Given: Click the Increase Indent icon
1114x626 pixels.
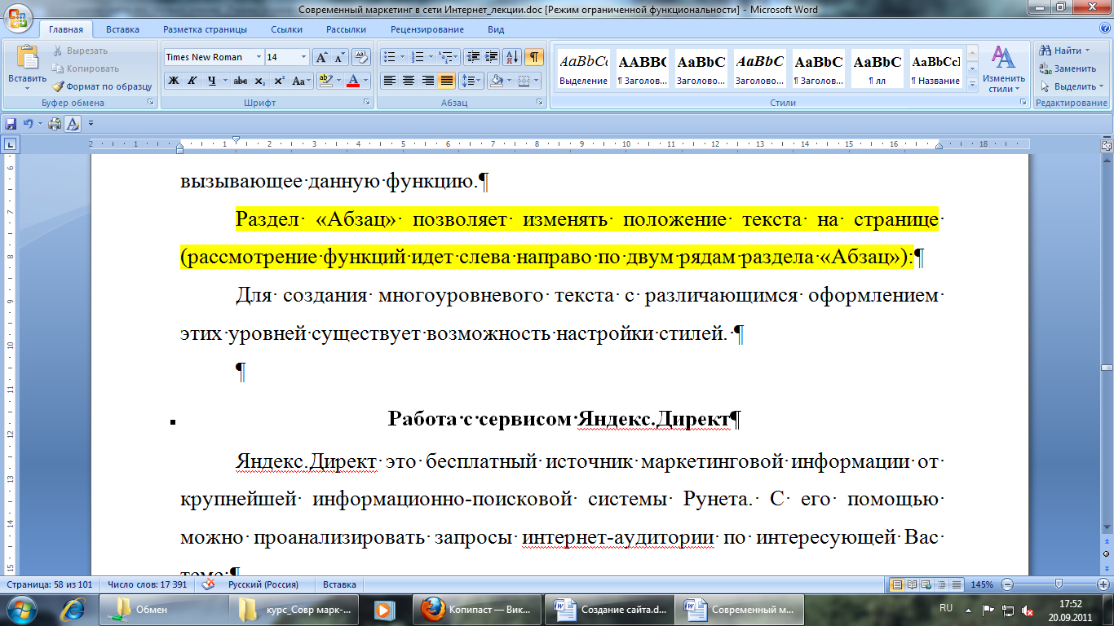Looking at the screenshot, I should 491,57.
